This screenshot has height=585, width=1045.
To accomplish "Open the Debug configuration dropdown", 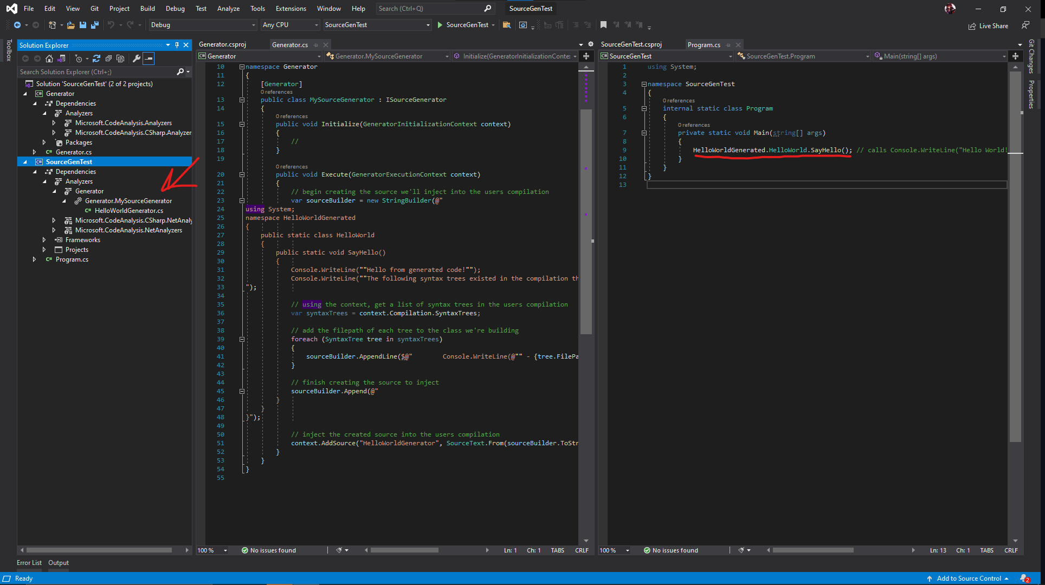I will (203, 25).
